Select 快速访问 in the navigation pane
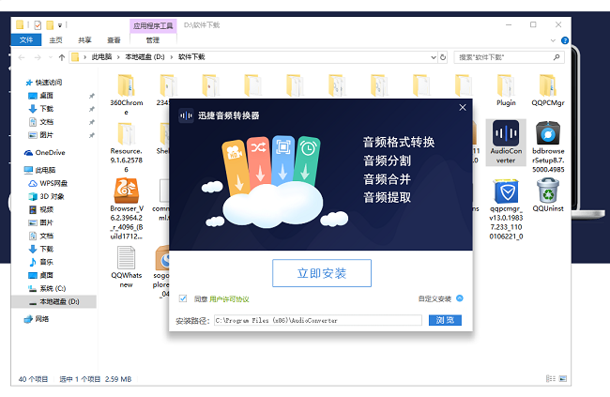 [49, 83]
